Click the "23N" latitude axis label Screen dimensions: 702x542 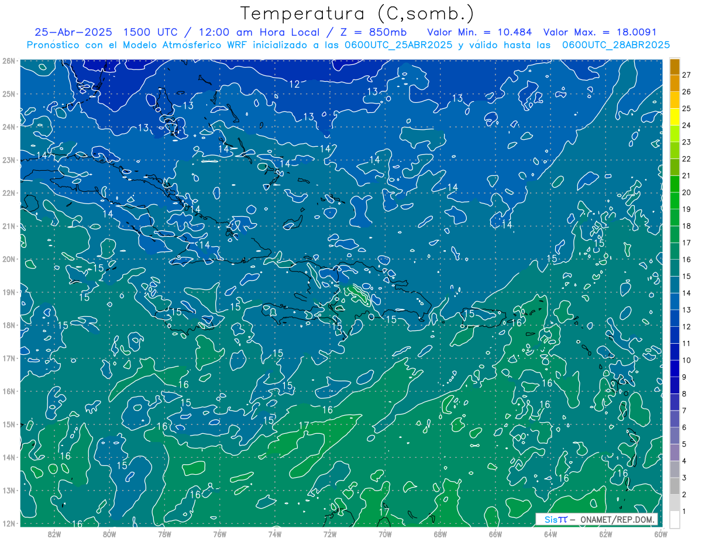tap(9, 160)
